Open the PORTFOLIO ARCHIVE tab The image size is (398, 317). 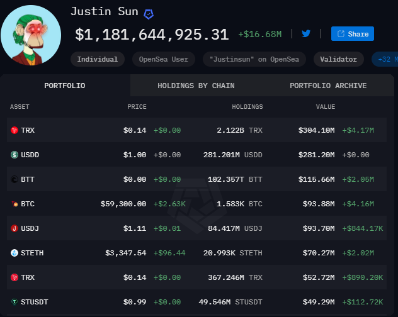tap(328, 86)
